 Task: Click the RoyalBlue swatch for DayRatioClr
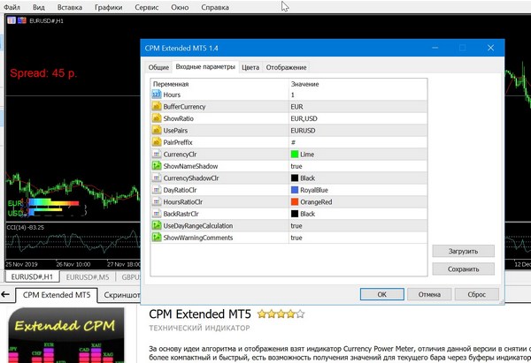point(295,190)
